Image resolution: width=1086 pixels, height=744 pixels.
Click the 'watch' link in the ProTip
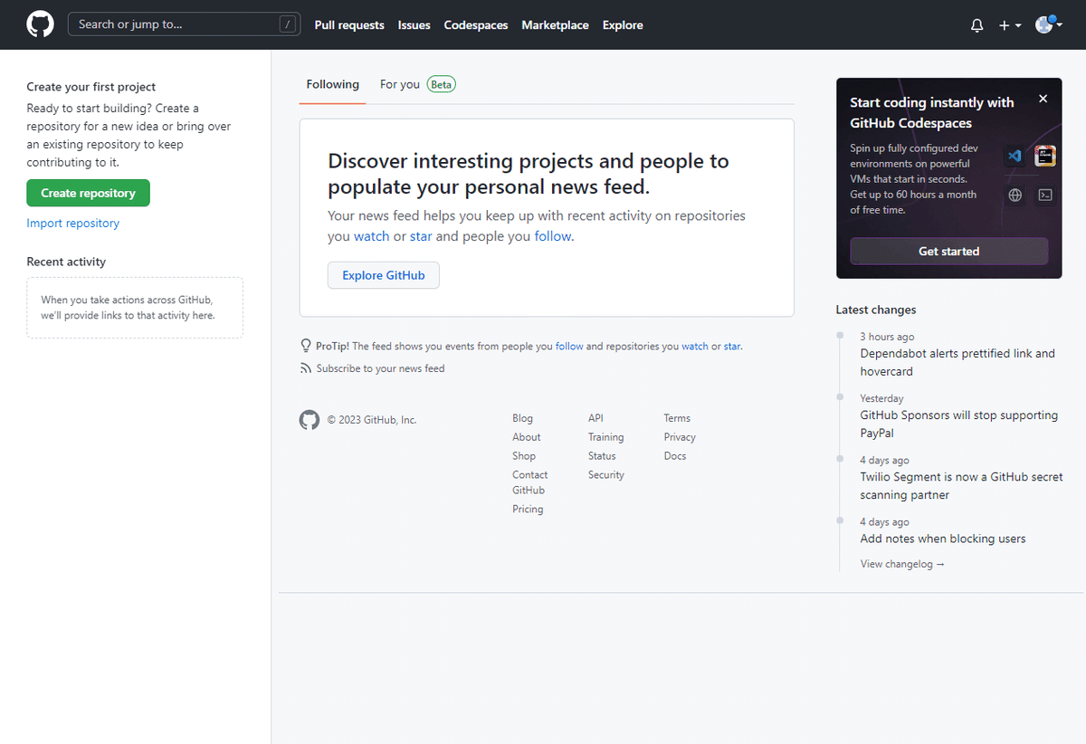click(x=695, y=346)
